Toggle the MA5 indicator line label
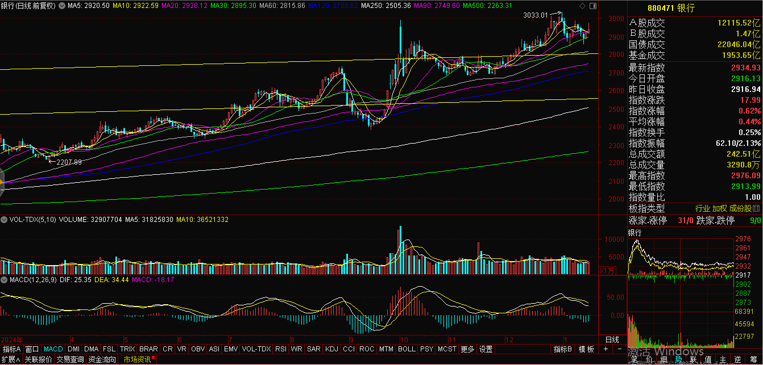This screenshot has height=365, width=763. tap(88, 6)
